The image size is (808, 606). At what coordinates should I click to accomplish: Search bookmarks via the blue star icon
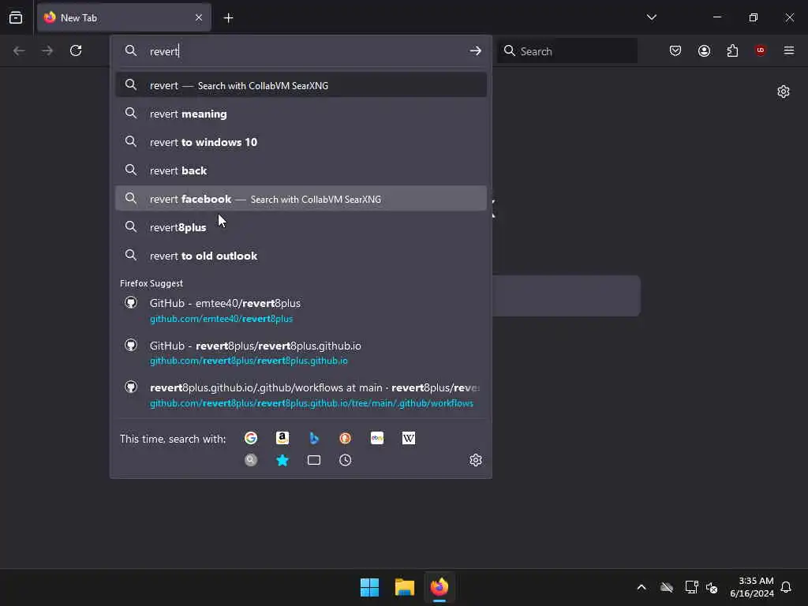tap(282, 460)
